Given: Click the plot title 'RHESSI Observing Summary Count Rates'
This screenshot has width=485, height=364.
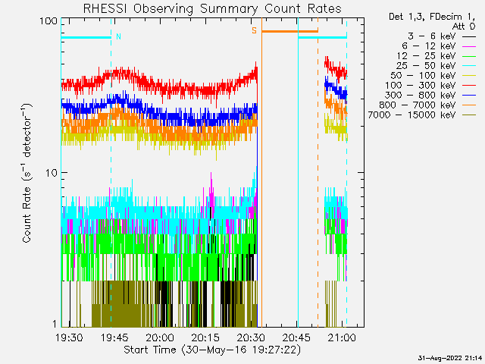Looking at the screenshot, I should pos(212,8).
